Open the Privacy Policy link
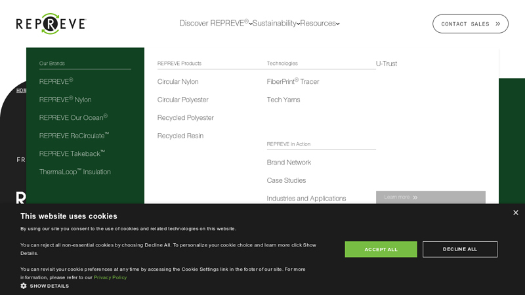This screenshot has height=295, width=525. [110, 277]
